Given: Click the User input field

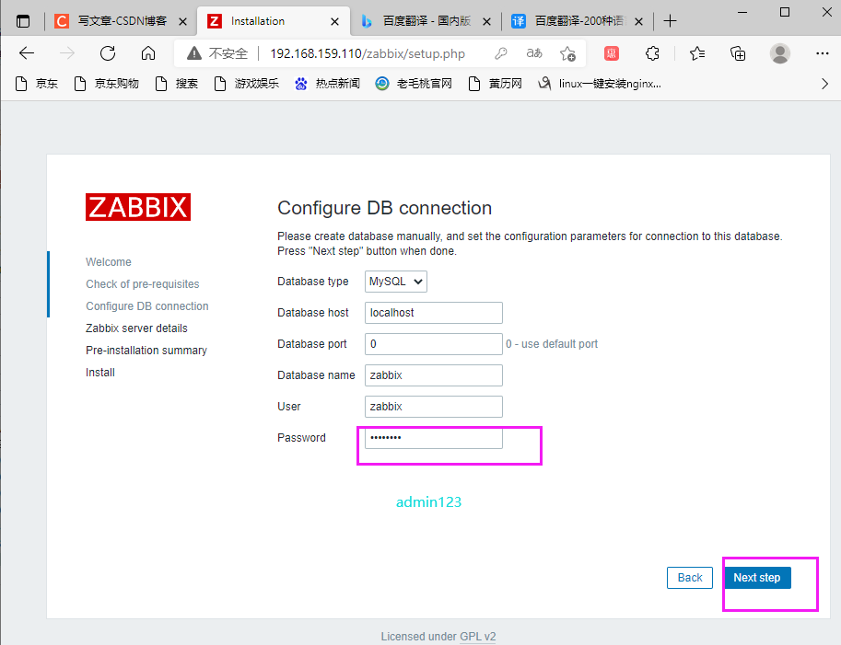Looking at the screenshot, I should click(x=433, y=406).
